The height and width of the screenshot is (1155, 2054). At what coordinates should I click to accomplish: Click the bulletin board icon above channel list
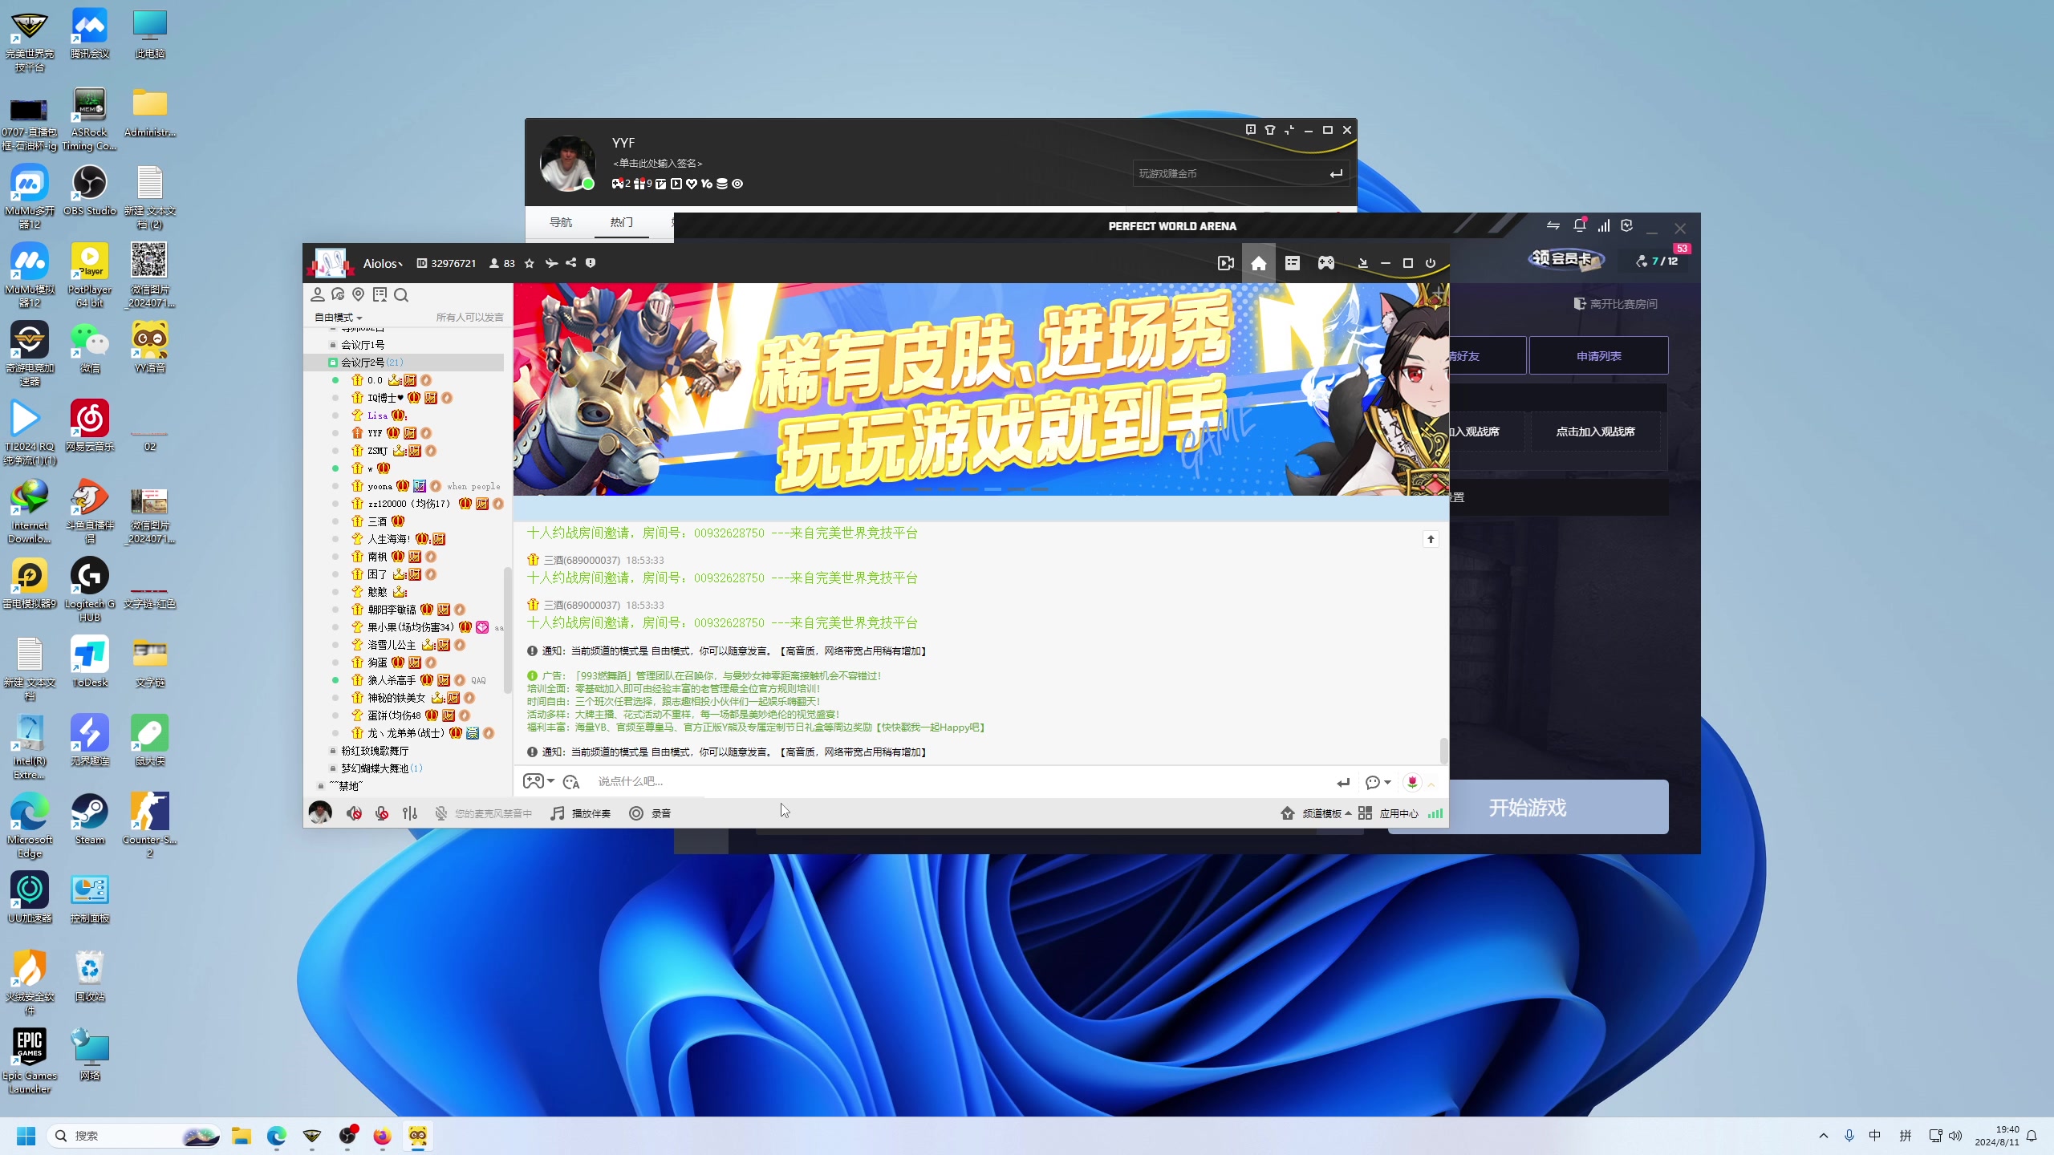[x=380, y=294]
